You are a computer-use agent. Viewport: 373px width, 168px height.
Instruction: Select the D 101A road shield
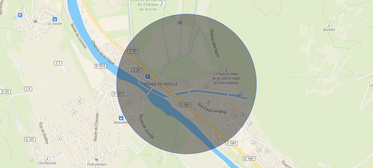pos(100,66)
